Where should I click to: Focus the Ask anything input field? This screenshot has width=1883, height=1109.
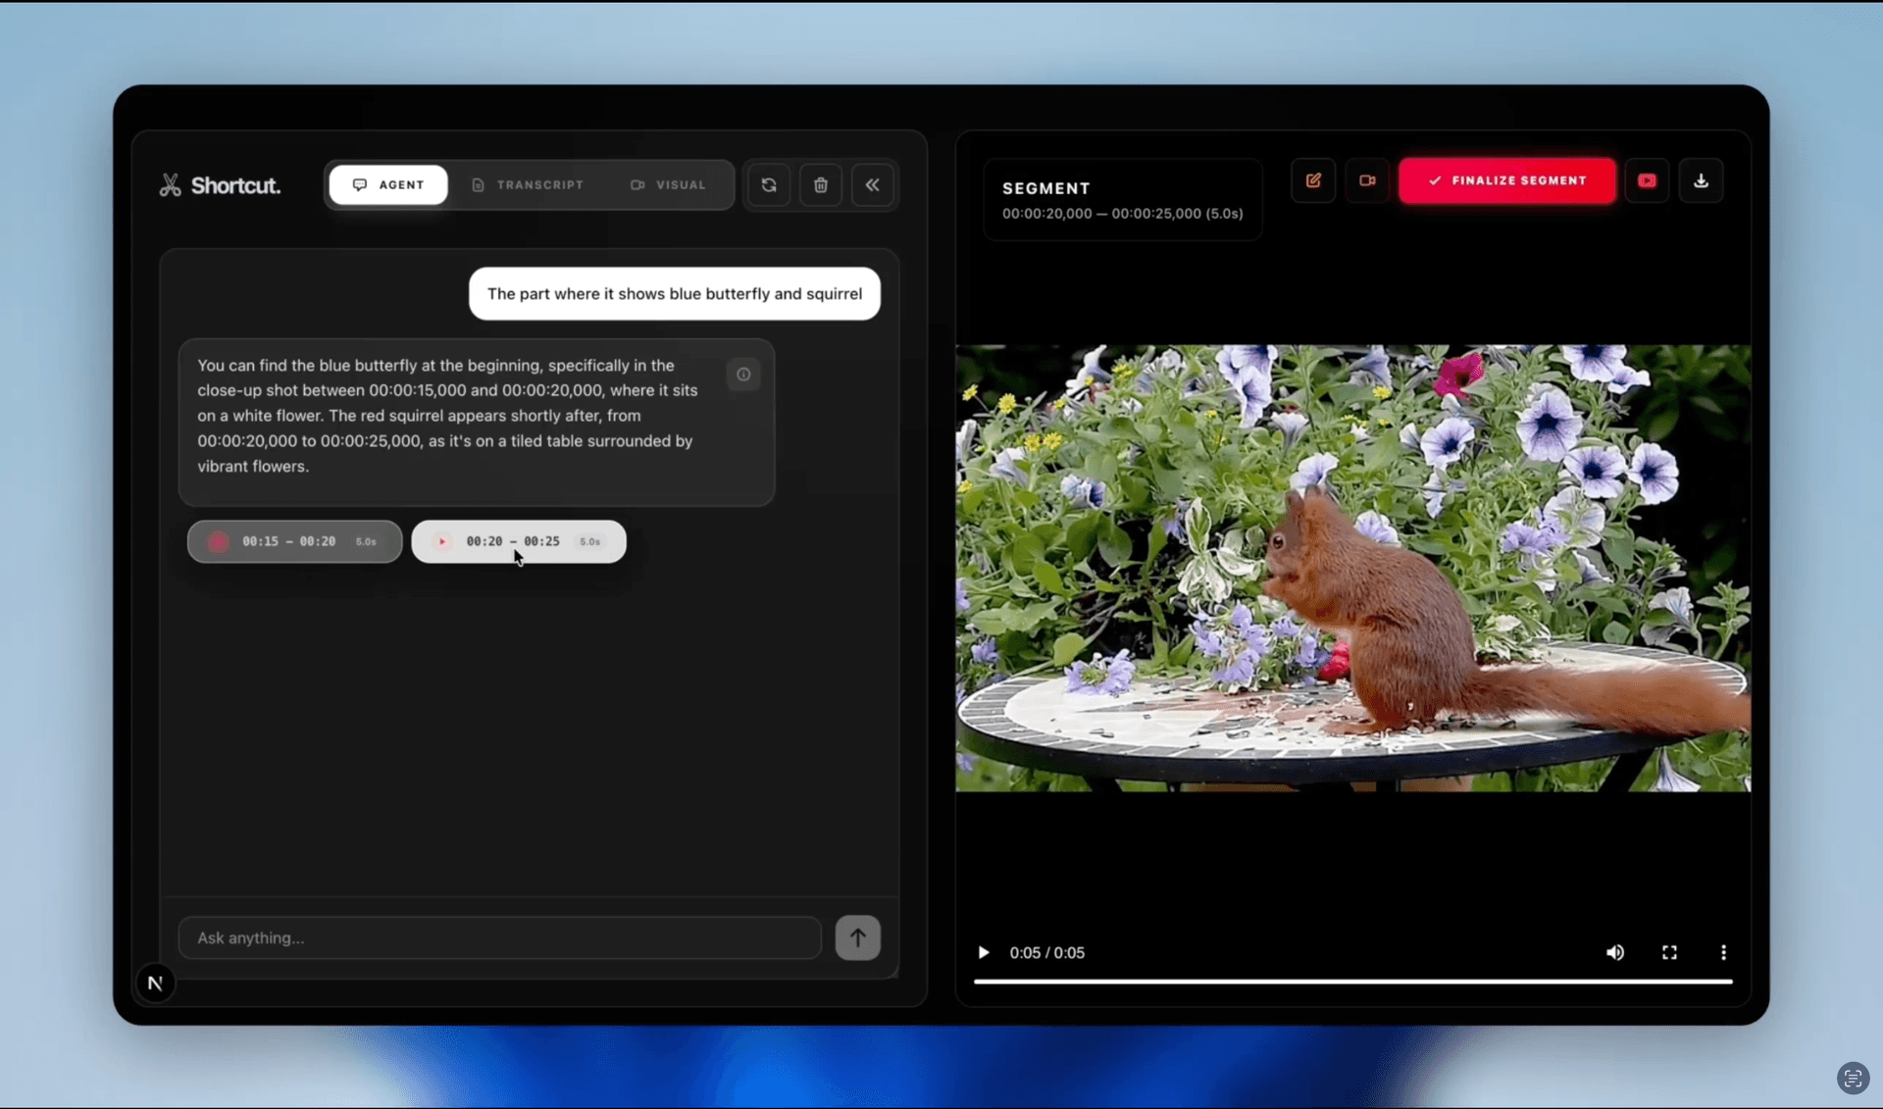tap(499, 937)
